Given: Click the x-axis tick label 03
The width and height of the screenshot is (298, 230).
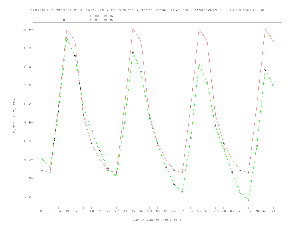Looking at the screenshot, I should pyautogui.click(x=50, y=211).
